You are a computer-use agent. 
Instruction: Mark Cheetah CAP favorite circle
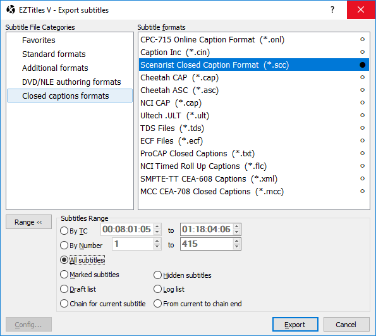[362, 77]
